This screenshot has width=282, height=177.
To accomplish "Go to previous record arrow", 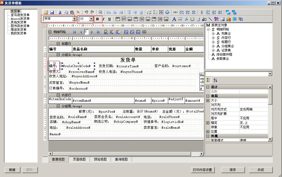I will pyautogui.click(x=81, y=32).
